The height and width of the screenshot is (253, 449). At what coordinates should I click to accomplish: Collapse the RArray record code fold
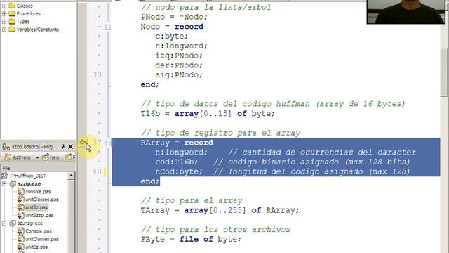108,143
